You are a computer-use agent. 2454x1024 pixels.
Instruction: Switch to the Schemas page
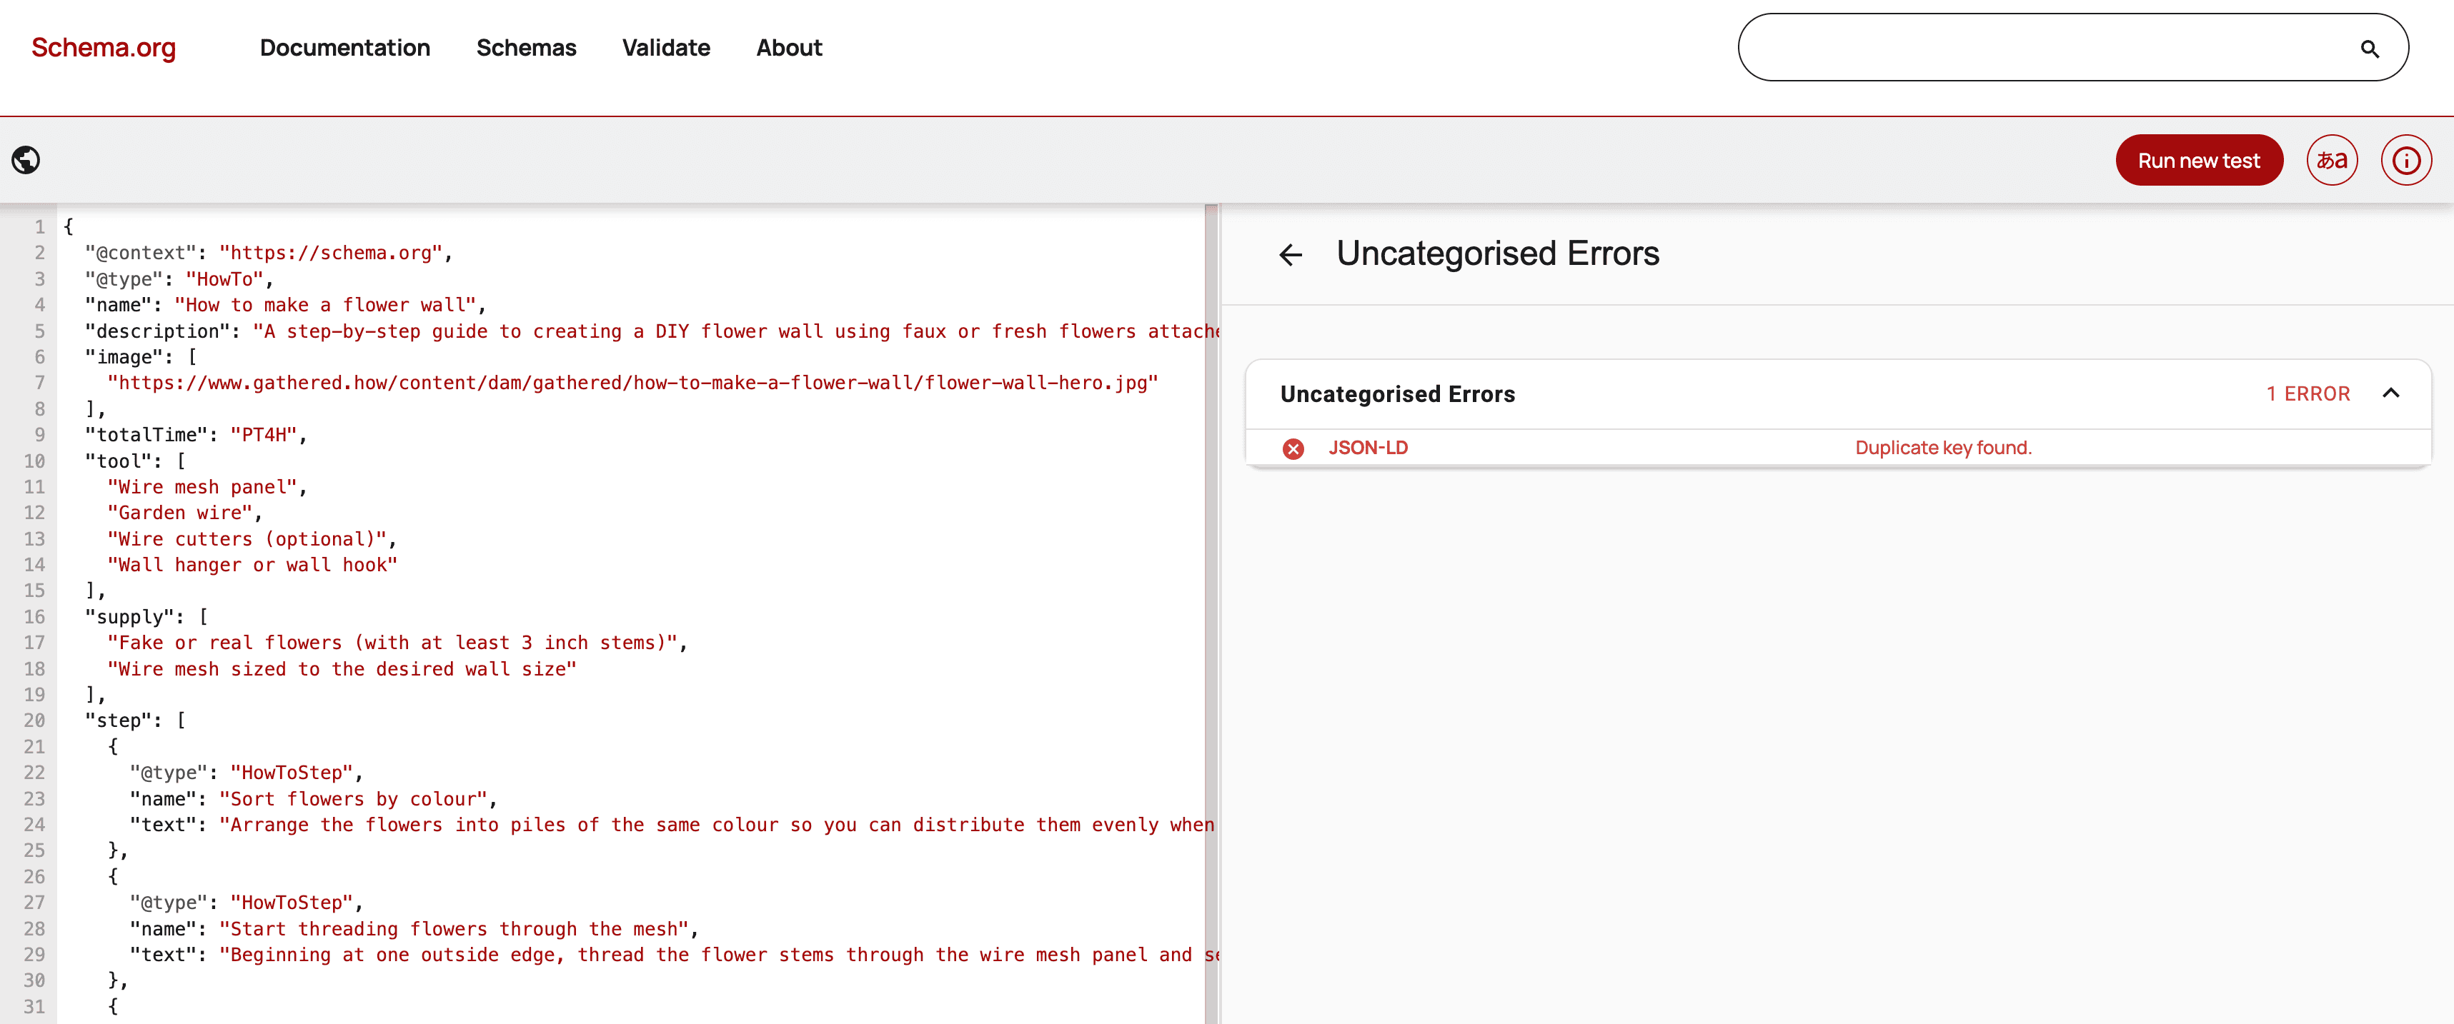tap(526, 48)
